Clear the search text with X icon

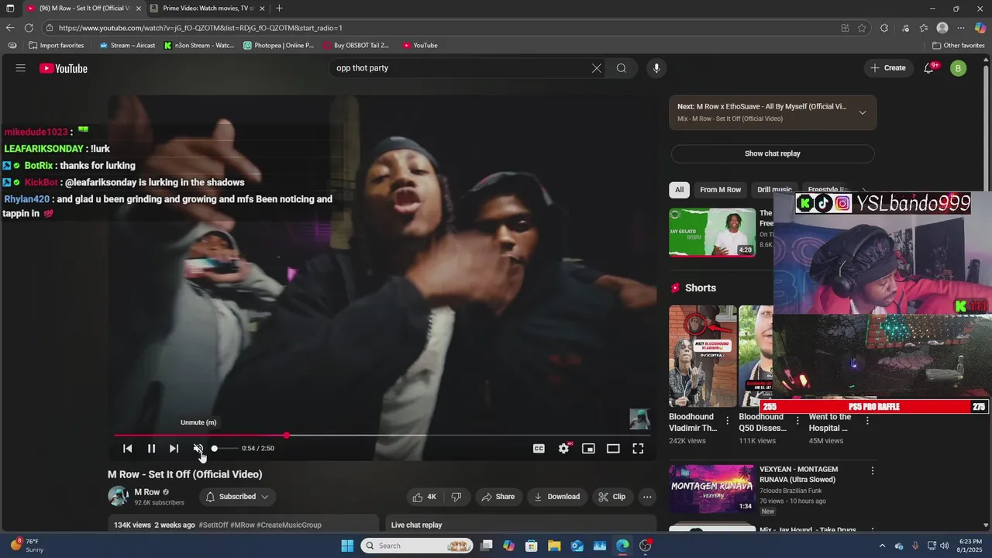[x=597, y=68]
